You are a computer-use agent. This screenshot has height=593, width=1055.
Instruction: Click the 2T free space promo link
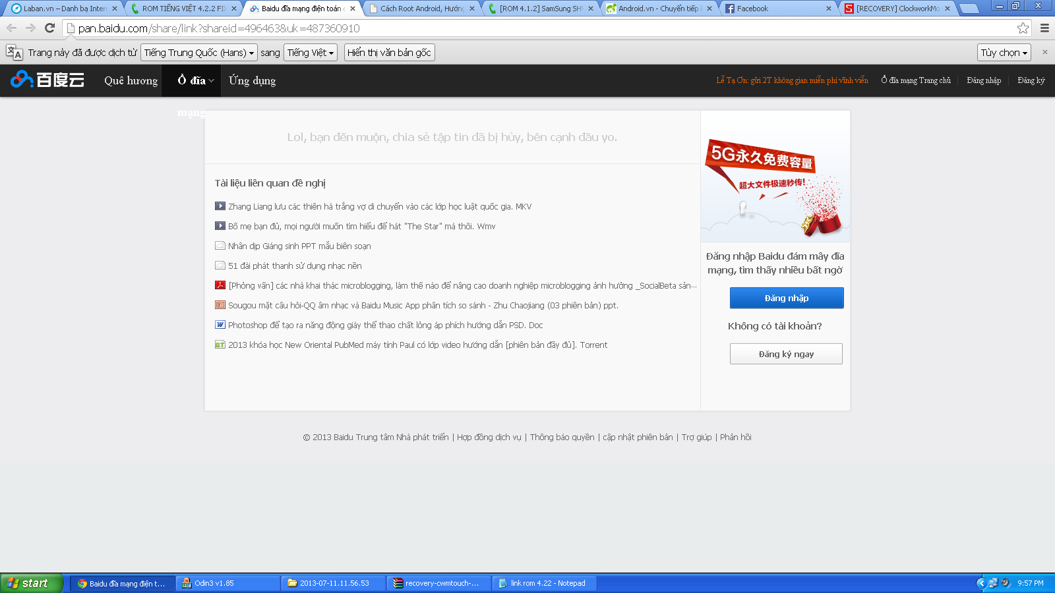(792, 80)
